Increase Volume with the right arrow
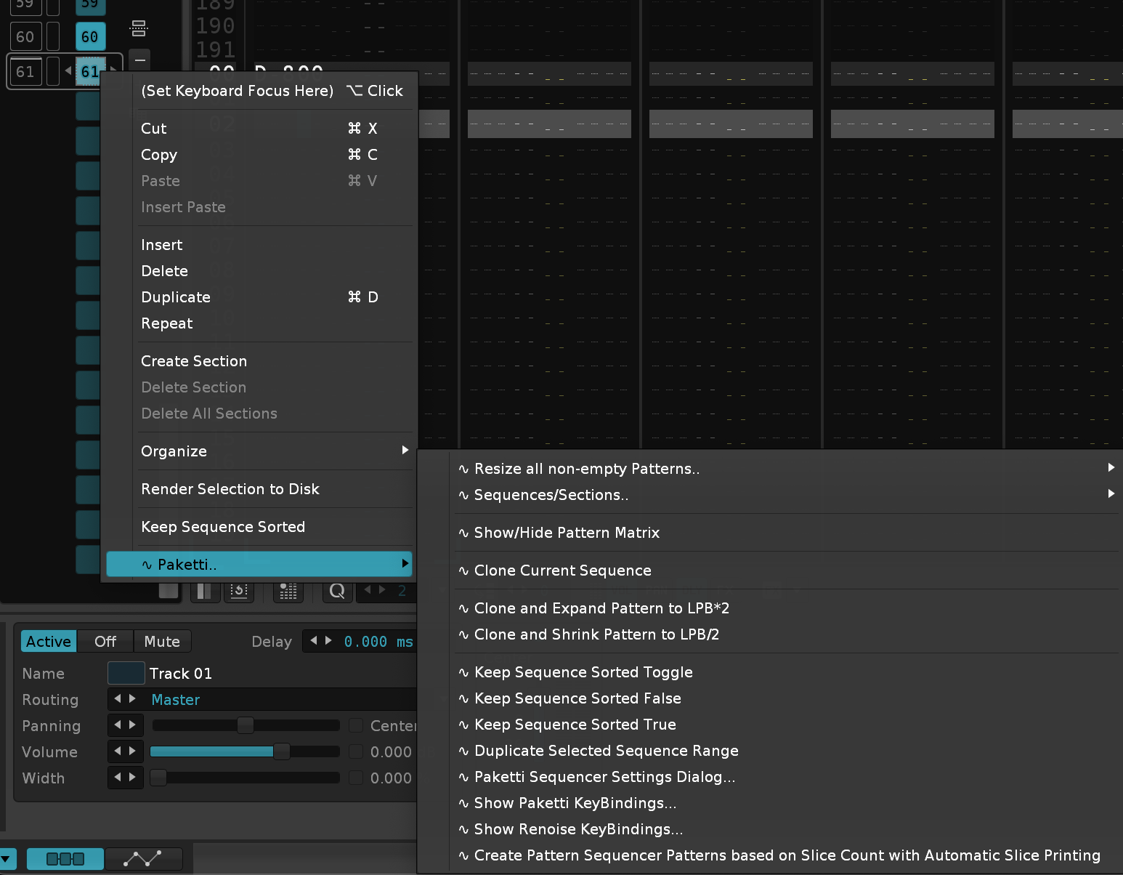The width and height of the screenshot is (1123, 875). (132, 751)
